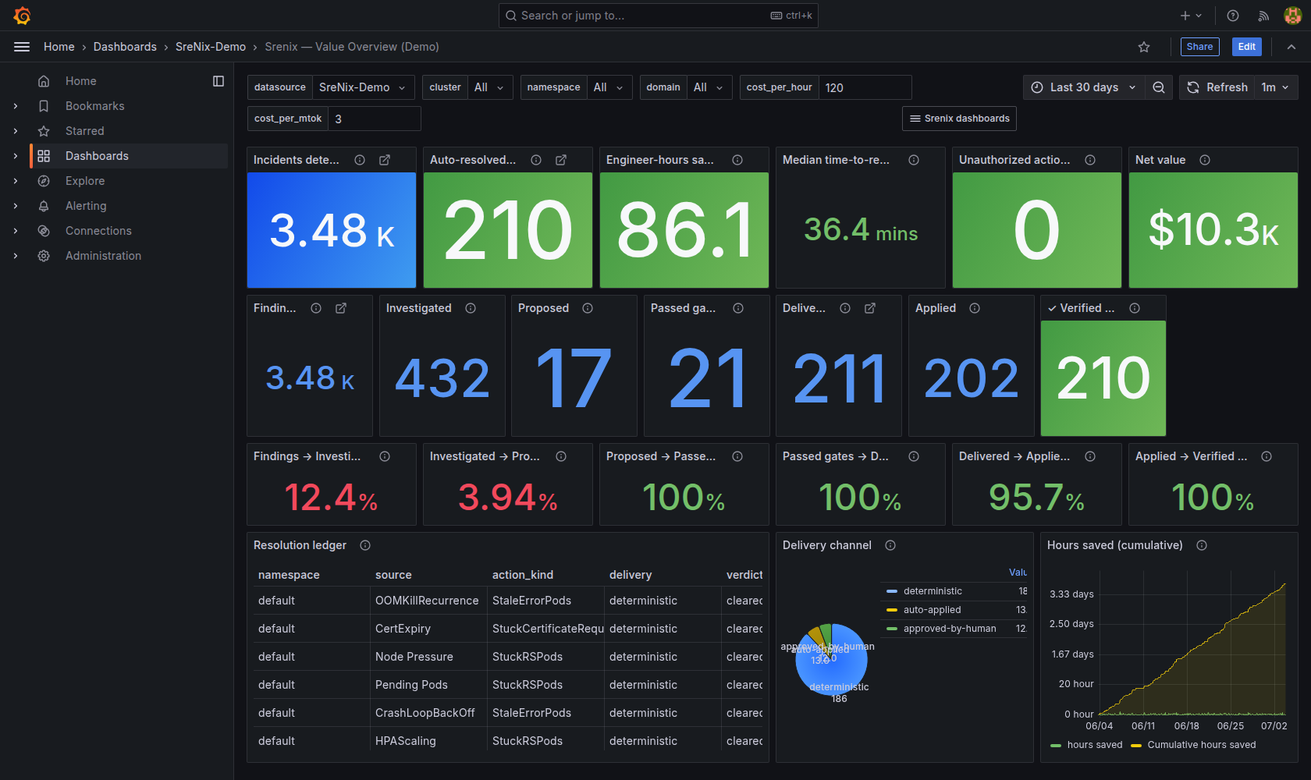The height and width of the screenshot is (780, 1311).
Task: Focus the Search or jump to box
Action: tap(659, 16)
